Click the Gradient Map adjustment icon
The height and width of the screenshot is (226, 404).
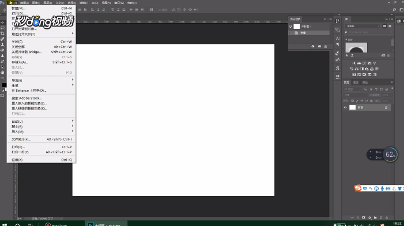coord(375,75)
